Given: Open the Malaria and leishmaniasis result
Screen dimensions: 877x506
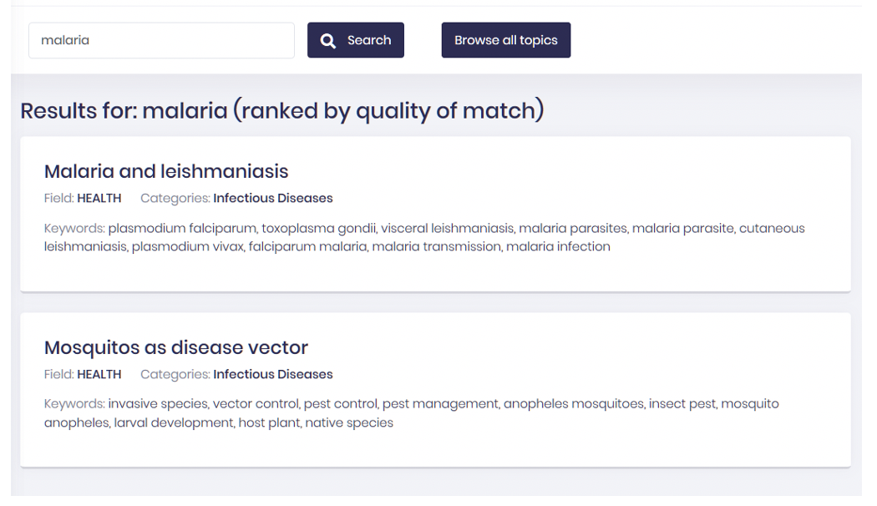Looking at the screenshot, I should (166, 171).
